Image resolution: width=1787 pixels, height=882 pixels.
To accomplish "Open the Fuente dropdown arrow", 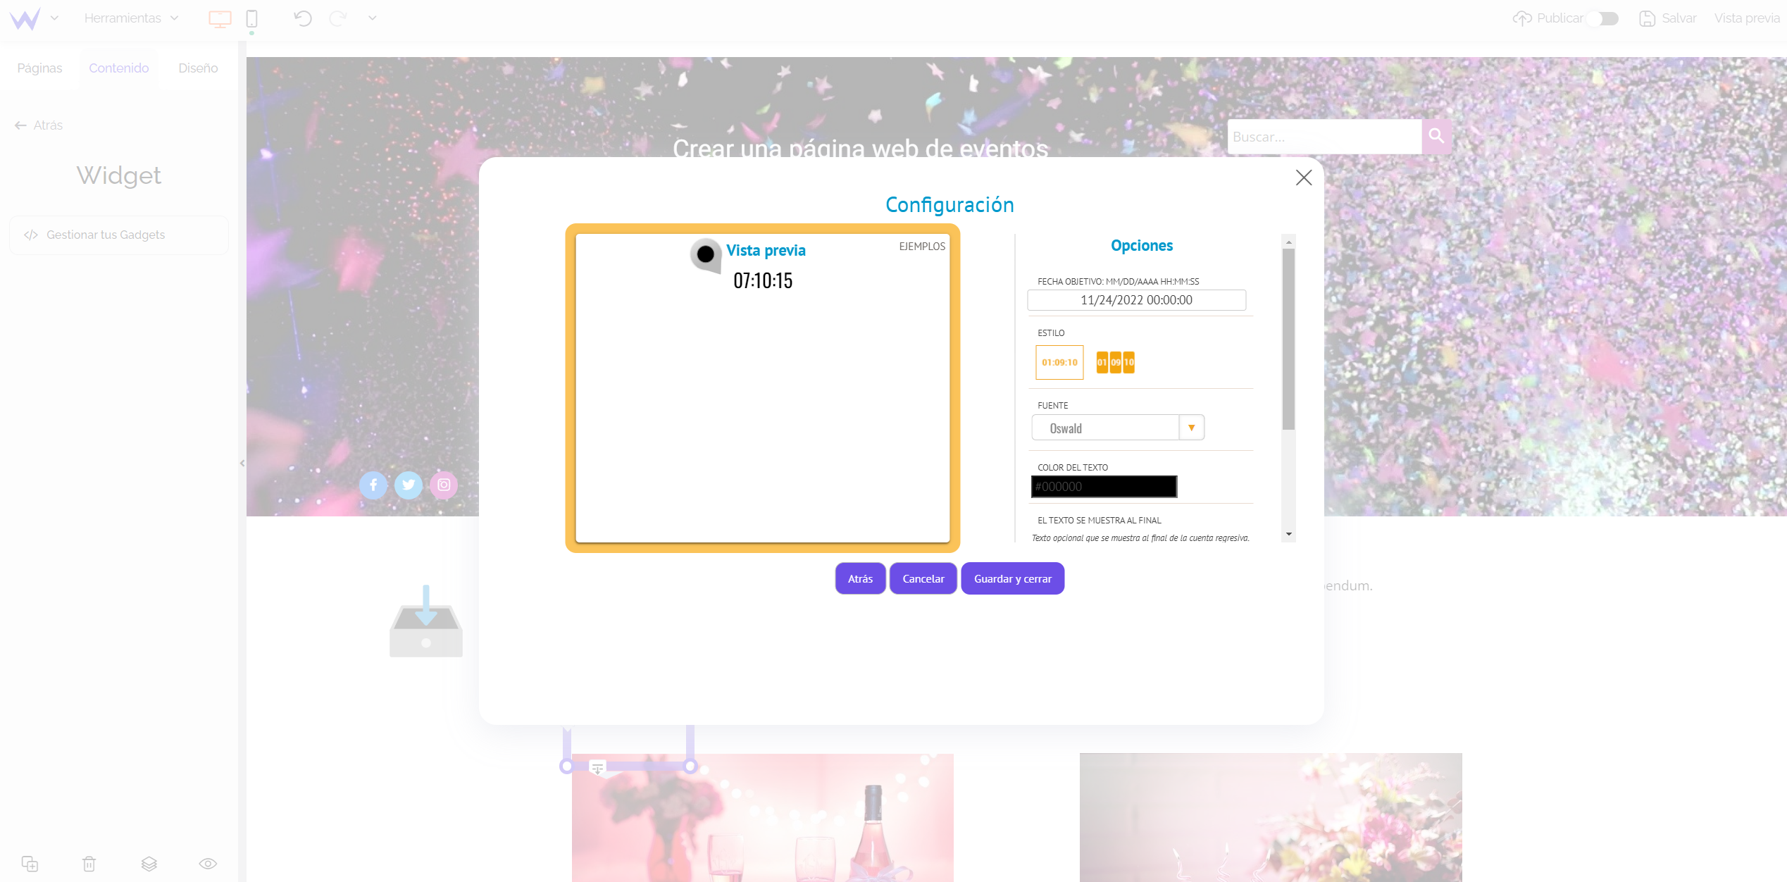I will tap(1192, 428).
